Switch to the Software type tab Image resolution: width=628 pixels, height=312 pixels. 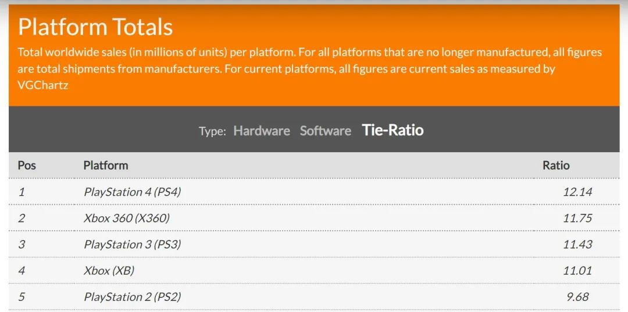tap(326, 131)
